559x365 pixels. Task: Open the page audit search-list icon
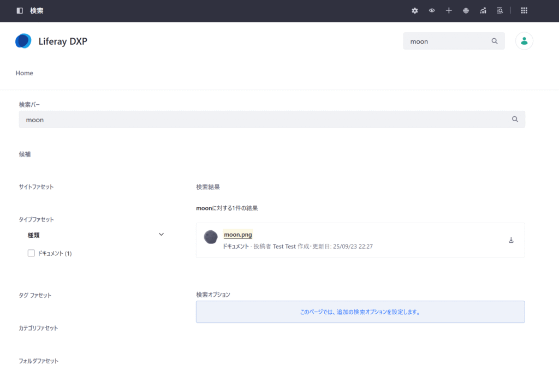click(499, 10)
